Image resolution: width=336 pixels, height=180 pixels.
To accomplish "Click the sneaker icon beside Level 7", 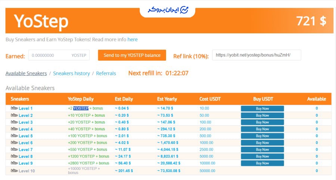I will (x=14, y=149).
